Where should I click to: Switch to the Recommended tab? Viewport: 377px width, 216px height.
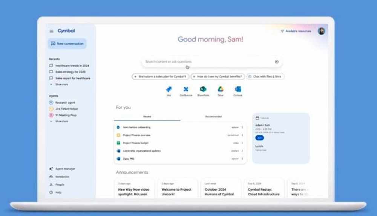coord(213,116)
